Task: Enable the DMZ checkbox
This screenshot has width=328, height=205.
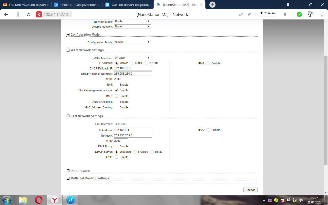Action: tap(116, 96)
